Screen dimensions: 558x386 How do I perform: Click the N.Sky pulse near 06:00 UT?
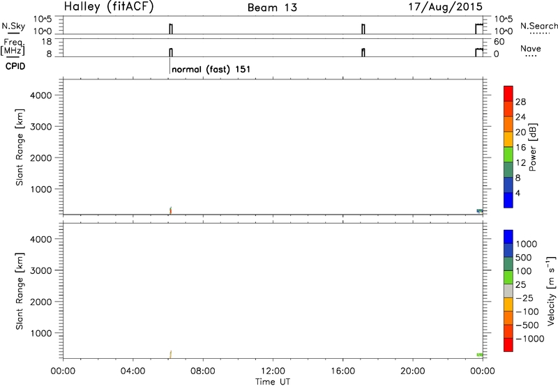[171, 29]
